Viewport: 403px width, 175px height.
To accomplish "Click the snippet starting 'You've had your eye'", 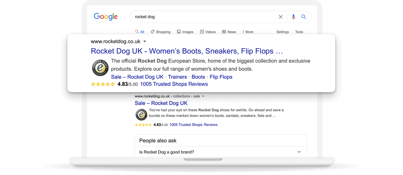I will click(x=216, y=113).
